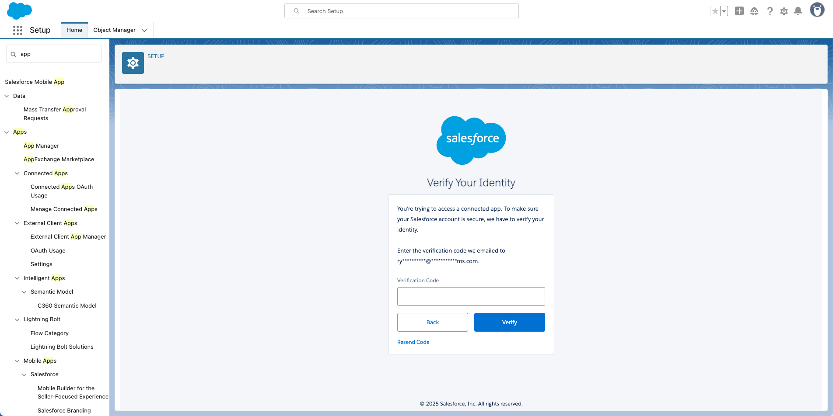The height and width of the screenshot is (416, 833).
Task: Click the Verification Code input field
Action: [471, 297]
